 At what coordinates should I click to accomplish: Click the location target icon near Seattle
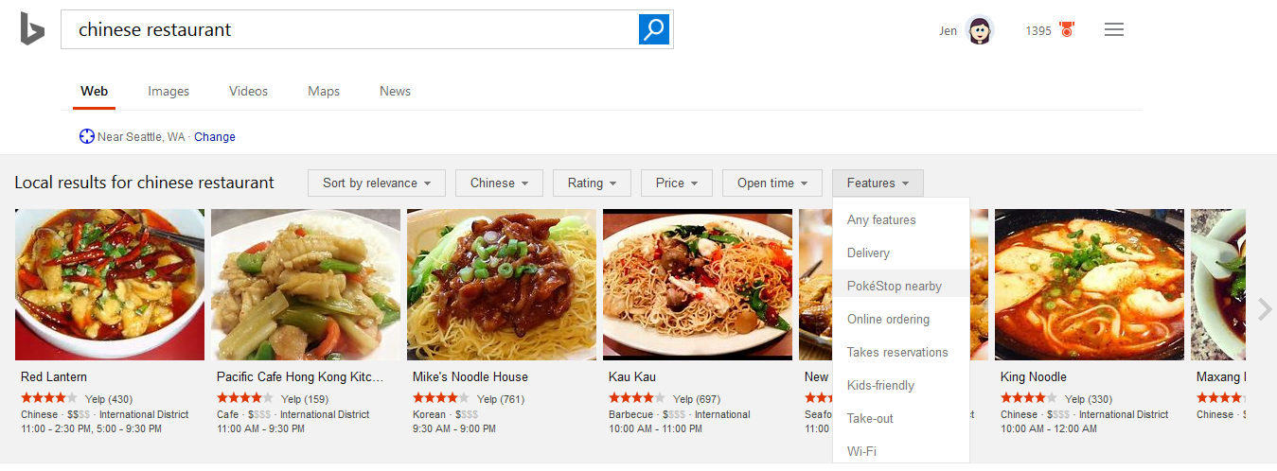pos(87,137)
